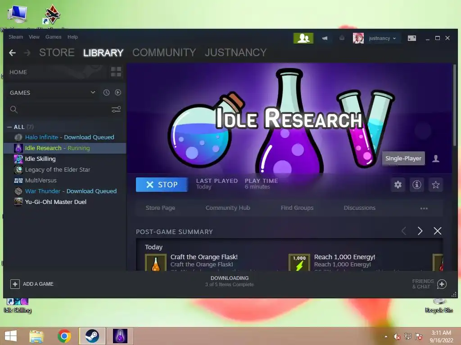Open game settings gear icon
This screenshot has width=461, height=345.
[x=398, y=185]
